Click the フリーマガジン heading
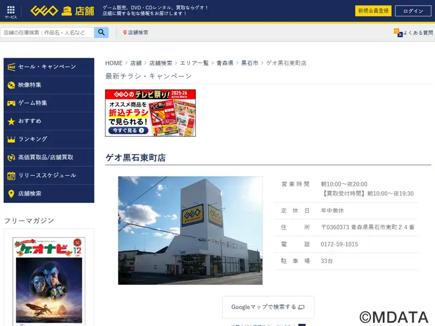This screenshot has width=435, height=326. 29,221
